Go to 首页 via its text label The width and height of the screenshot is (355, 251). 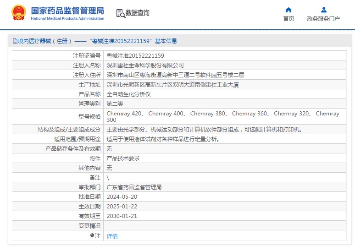[288, 19]
